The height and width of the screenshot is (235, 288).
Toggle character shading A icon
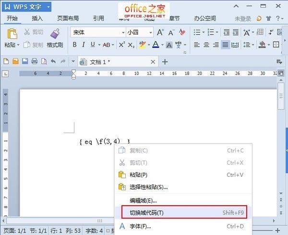pyautogui.click(x=169, y=45)
